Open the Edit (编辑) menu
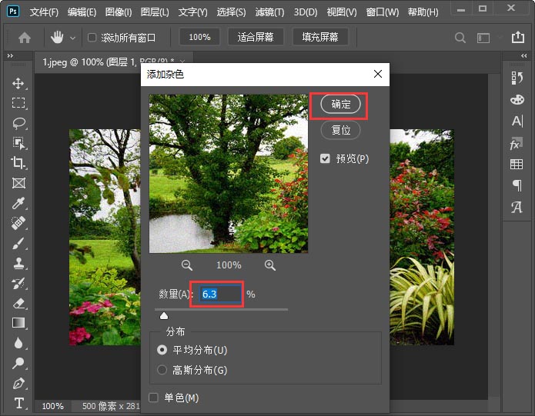This screenshot has height=416, width=535. [82, 12]
